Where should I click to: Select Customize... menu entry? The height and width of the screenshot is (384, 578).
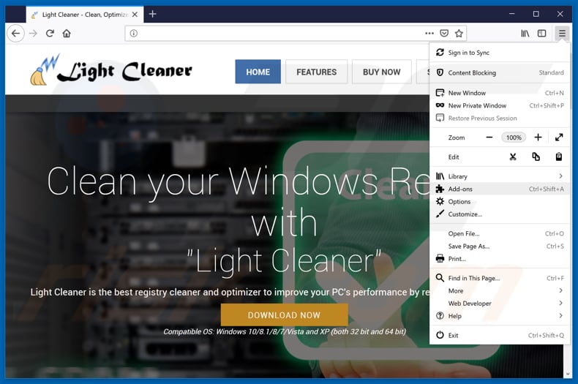(x=500, y=214)
